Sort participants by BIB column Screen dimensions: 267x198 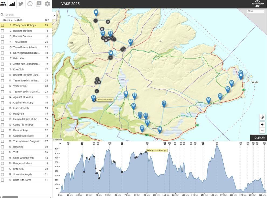pyautogui.click(x=47, y=20)
